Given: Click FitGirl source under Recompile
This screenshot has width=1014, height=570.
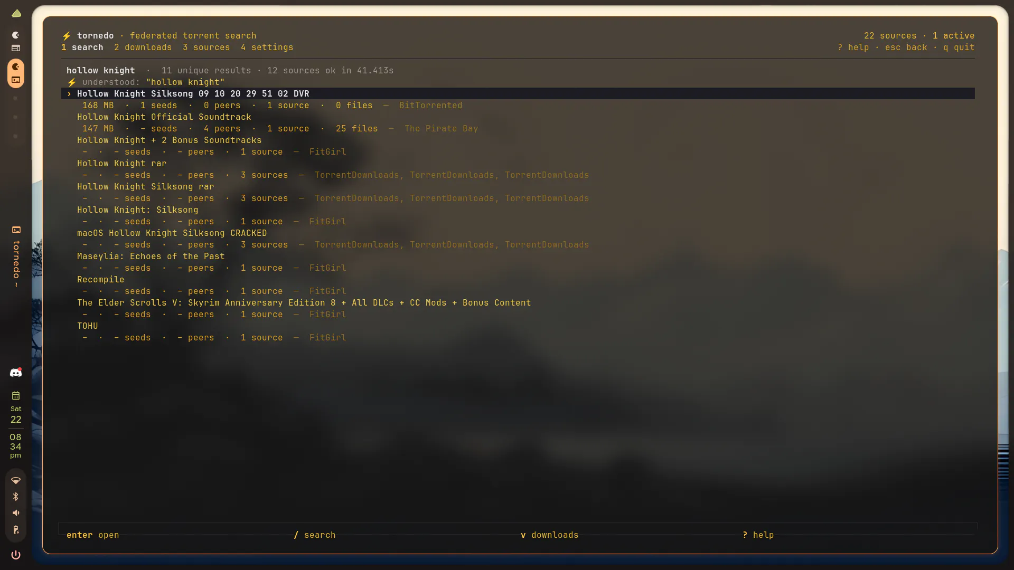Looking at the screenshot, I should tap(328, 291).
